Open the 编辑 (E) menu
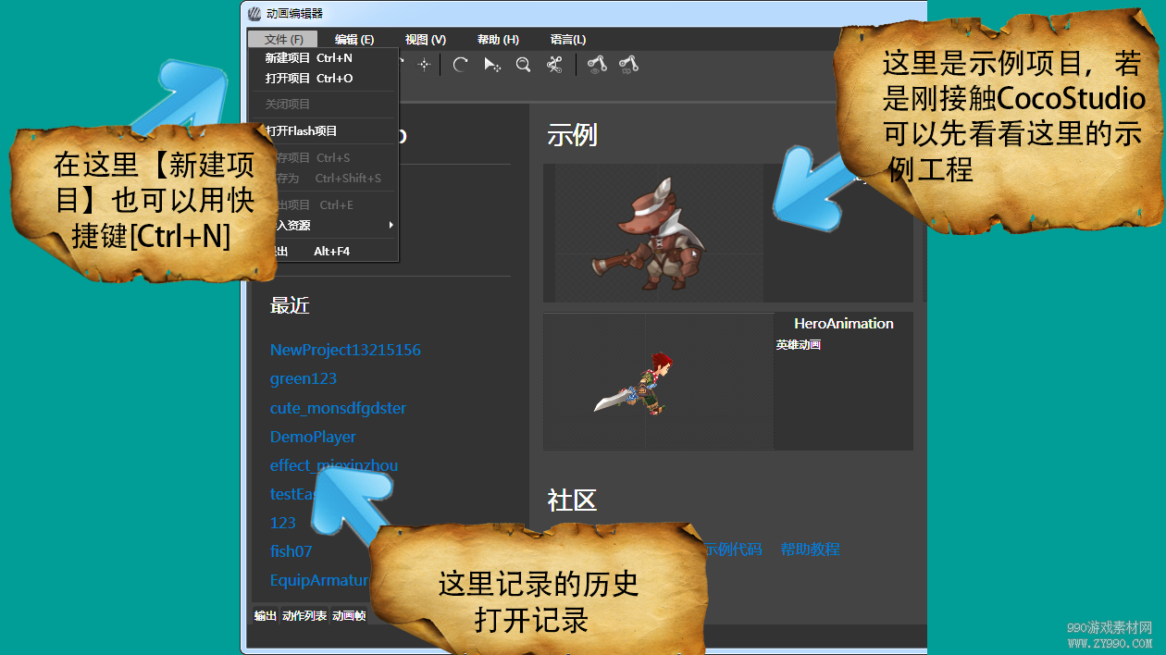Screen dimensions: 1166x655 tap(354, 39)
